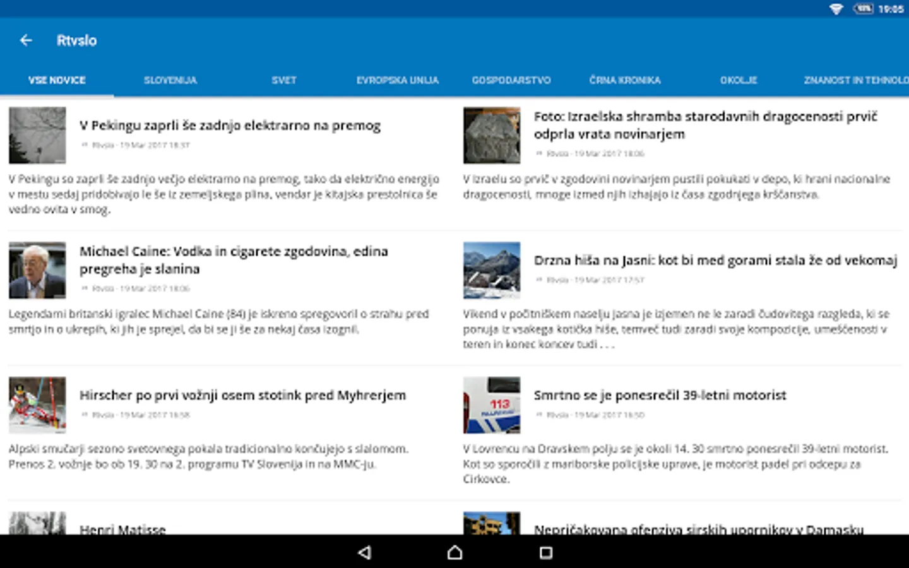909x568 pixels.
Task: Tap Rtvslo date line under Jasna house headline
Action: [590, 280]
